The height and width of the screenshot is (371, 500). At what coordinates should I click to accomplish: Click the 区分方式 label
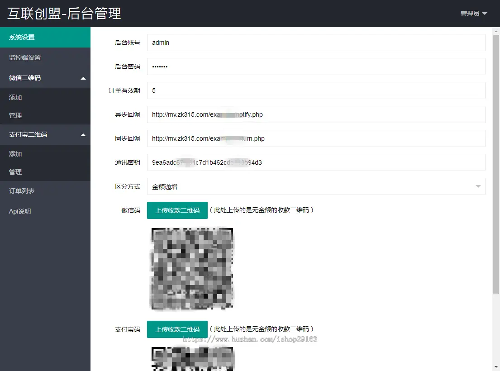[x=128, y=186]
